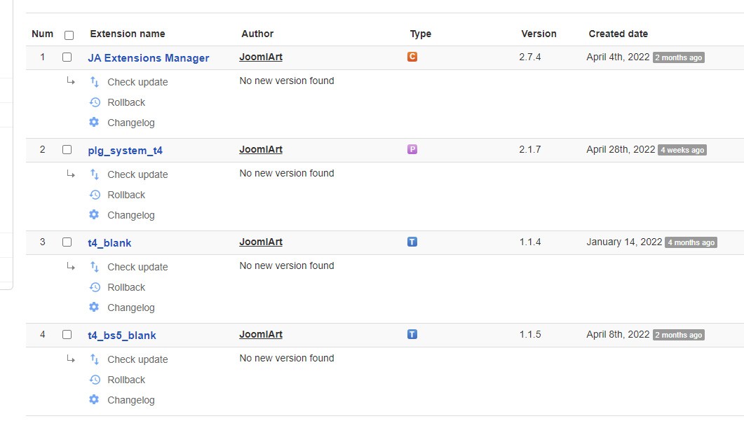Click the sub-row arrow under t4_blank
The width and height of the screenshot is (744, 421).
(71, 266)
